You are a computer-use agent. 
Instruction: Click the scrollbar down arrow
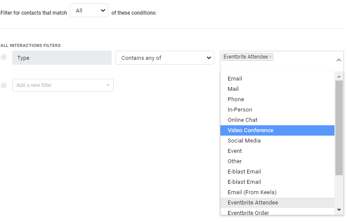[339, 210]
